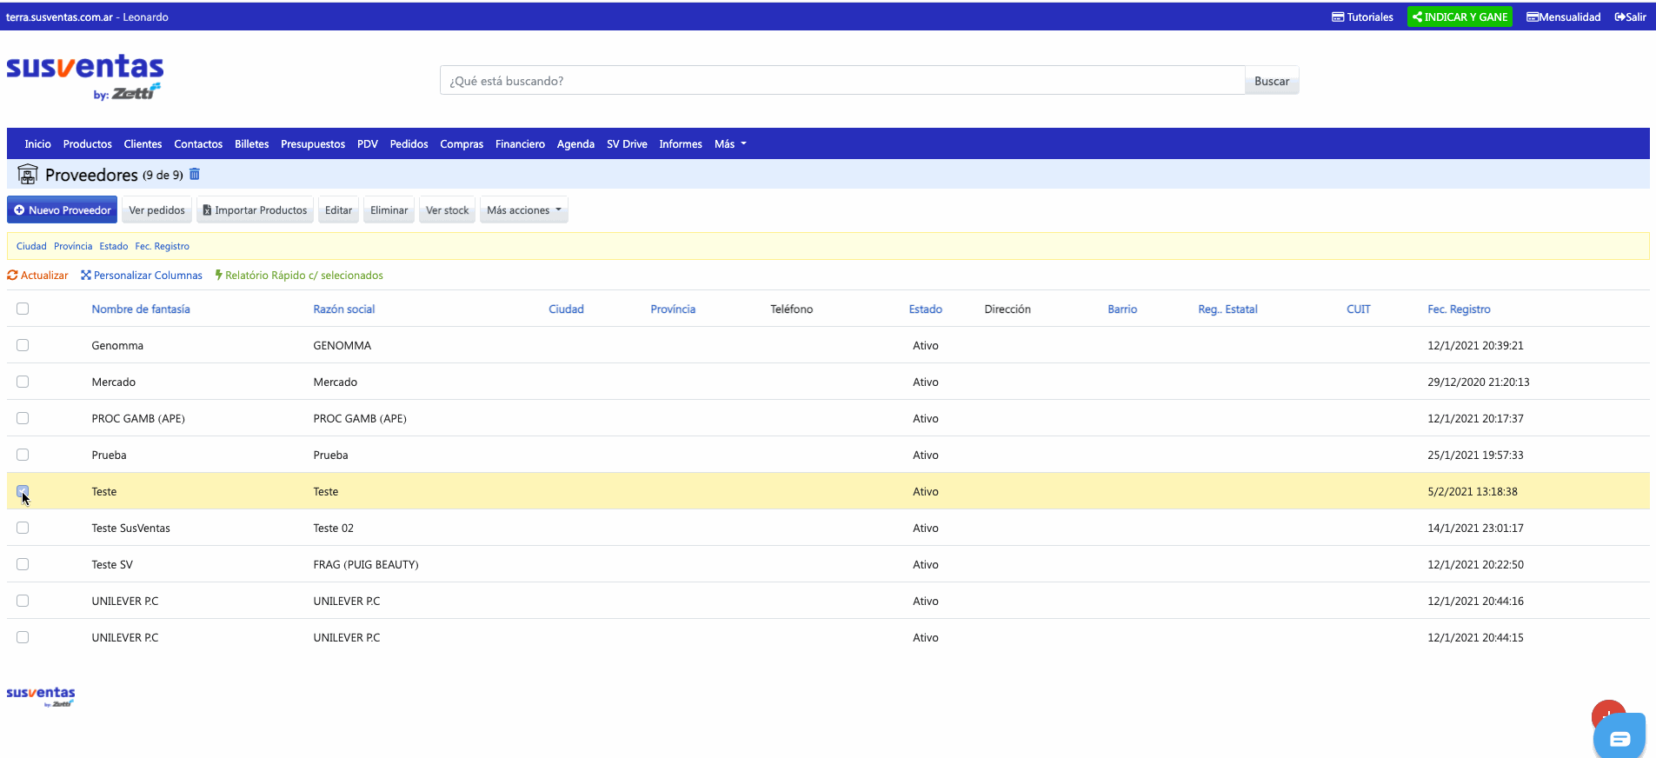1656x758 pixels.
Task: Open Personalizar Columnas
Action: point(142,276)
